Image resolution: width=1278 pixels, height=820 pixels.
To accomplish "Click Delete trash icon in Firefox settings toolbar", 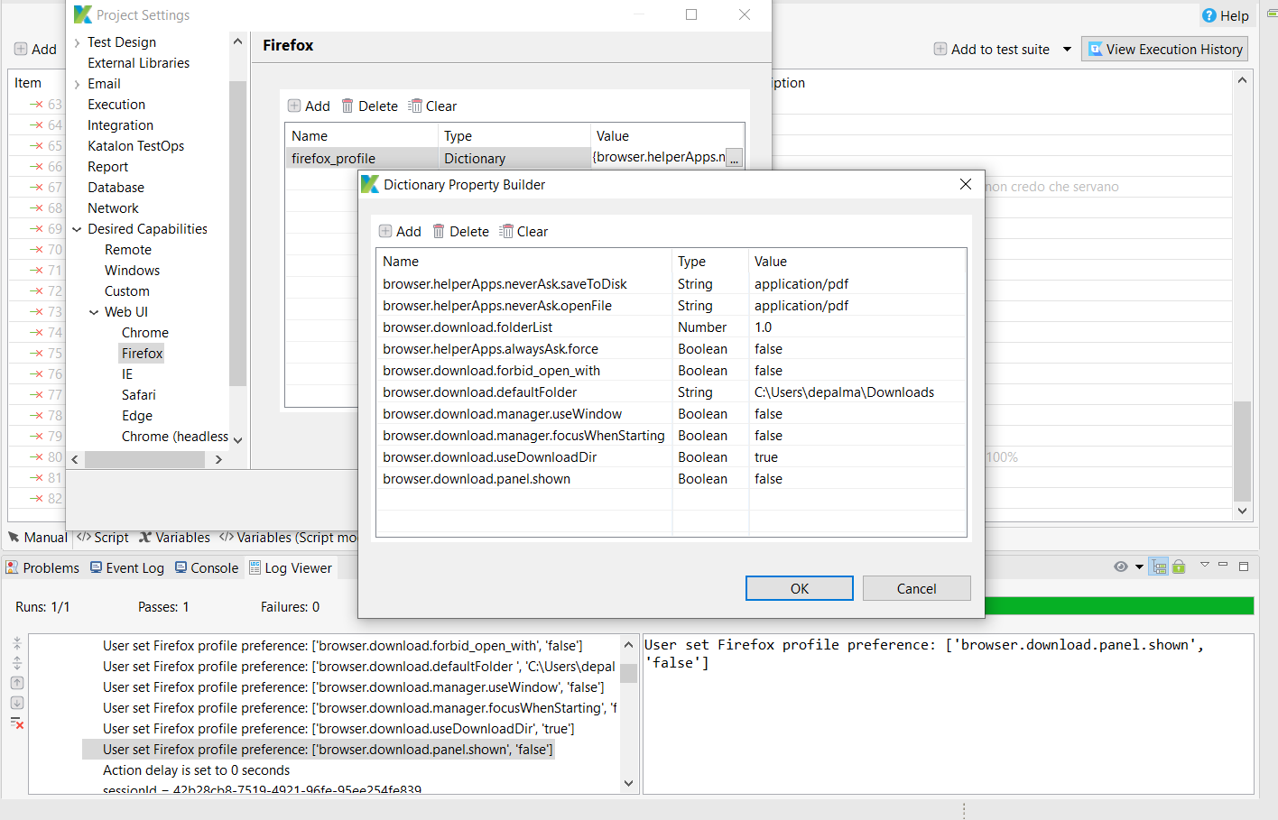I will pos(347,106).
